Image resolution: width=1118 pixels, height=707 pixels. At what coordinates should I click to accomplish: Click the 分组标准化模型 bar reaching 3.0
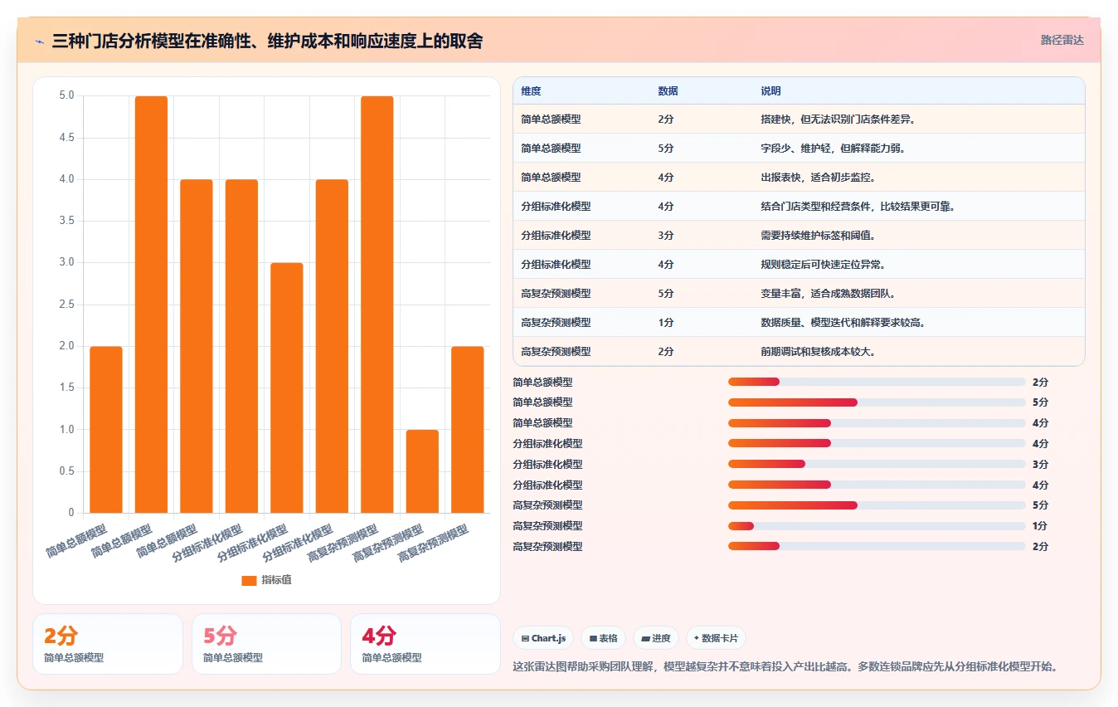[287, 388]
